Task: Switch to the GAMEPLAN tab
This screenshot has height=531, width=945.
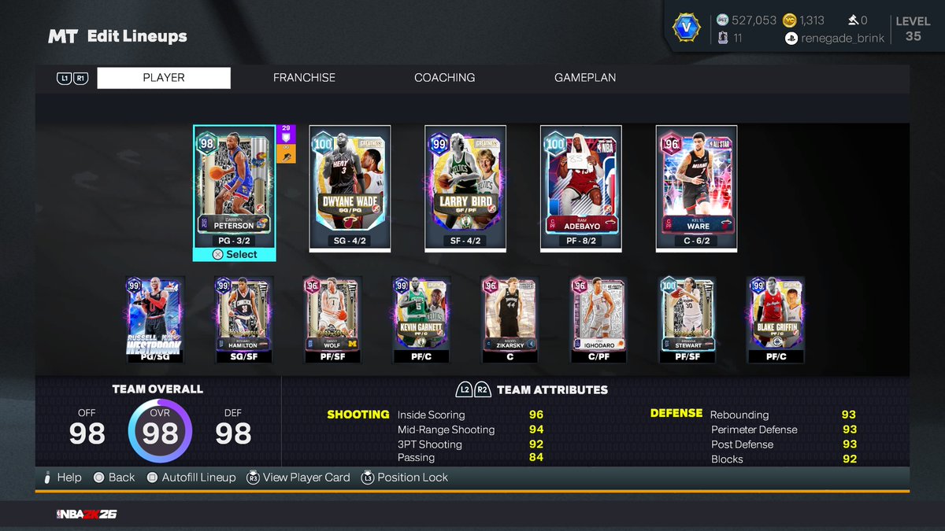Action: 585,78
